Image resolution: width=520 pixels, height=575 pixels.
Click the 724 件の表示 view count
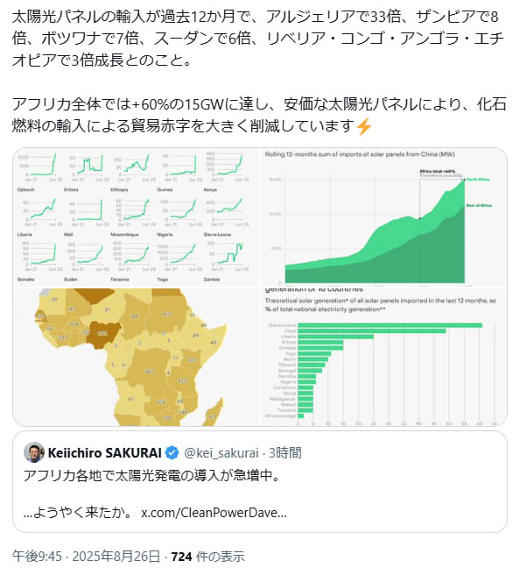pos(207,557)
